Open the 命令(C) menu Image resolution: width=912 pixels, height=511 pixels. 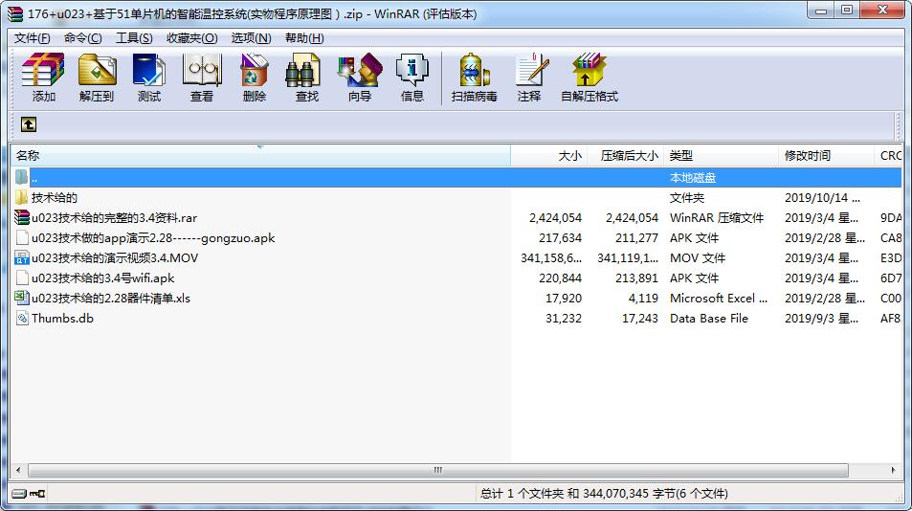82,37
